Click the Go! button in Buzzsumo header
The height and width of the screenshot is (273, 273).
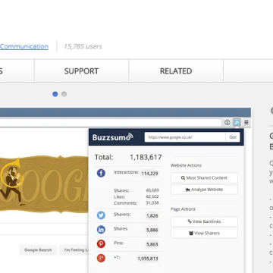coord(233,137)
